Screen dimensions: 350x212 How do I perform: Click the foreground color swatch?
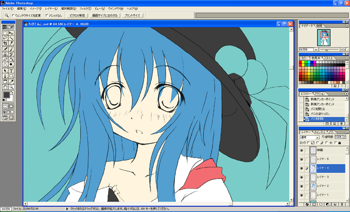click(6, 95)
